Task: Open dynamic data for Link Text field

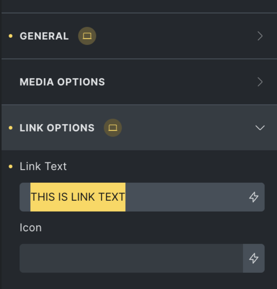Action: [x=254, y=197]
